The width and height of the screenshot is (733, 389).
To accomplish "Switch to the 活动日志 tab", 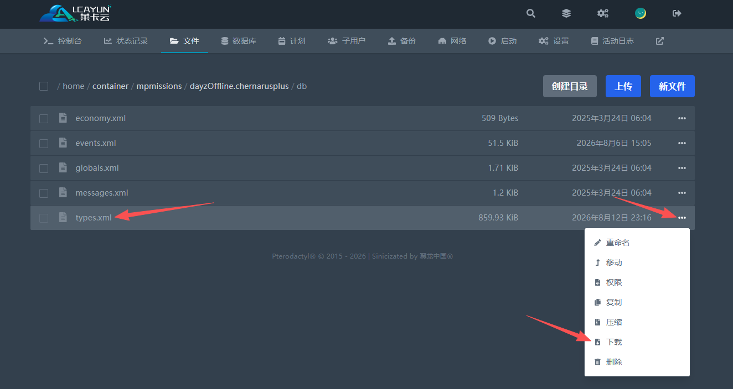I will 612,41.
